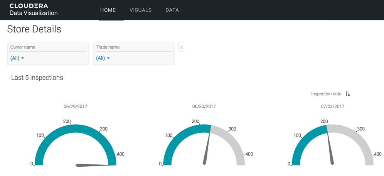Click the Trade name filter label
Image resolution: width=384 pixels, height=176 pixels.
point(108,47)
